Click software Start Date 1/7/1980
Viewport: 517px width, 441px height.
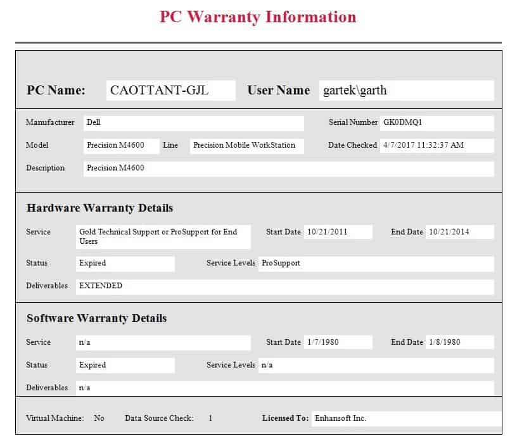click(x=338, y=342)
